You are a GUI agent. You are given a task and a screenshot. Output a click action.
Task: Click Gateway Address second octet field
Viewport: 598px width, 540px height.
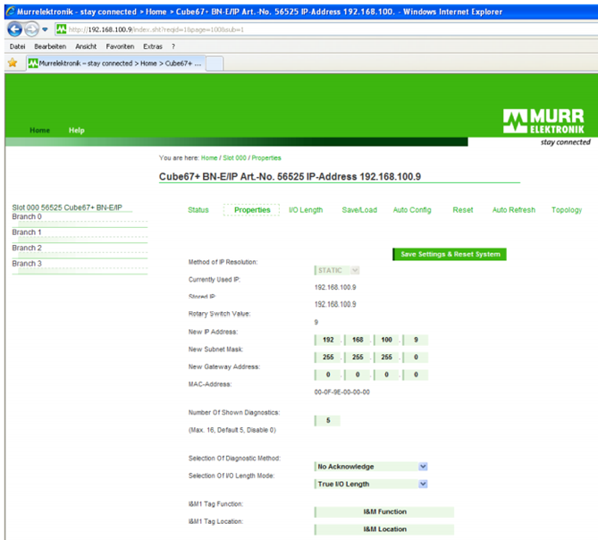(357, 375)
